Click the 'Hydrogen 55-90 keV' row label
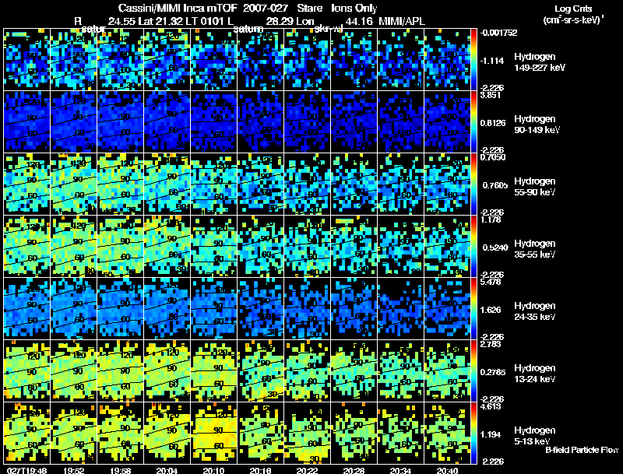 pos(535,187)
